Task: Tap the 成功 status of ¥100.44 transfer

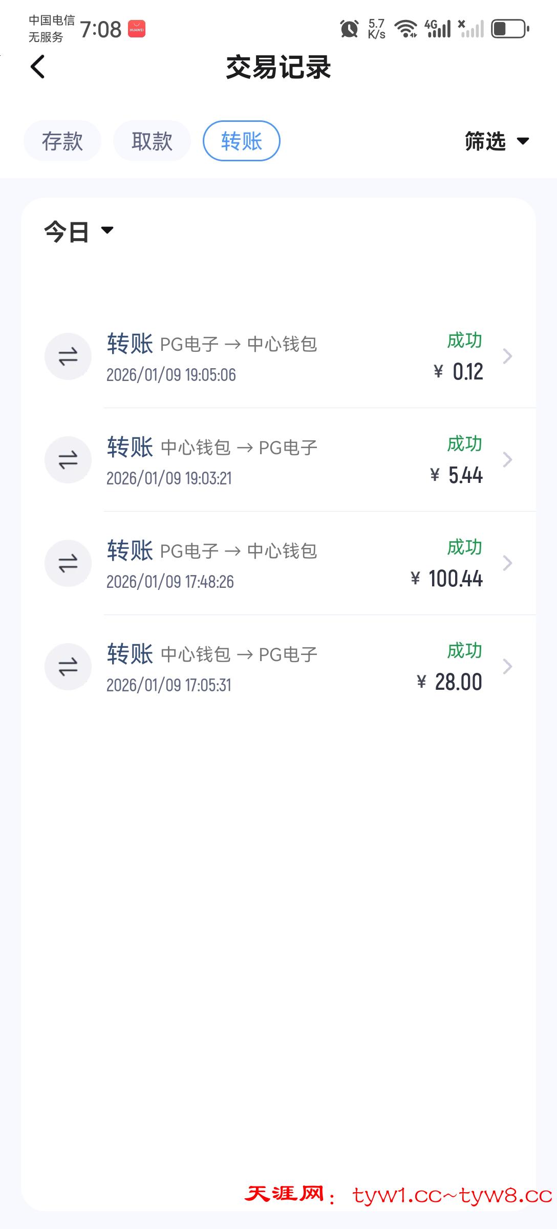Action: [x=465, y=547]
